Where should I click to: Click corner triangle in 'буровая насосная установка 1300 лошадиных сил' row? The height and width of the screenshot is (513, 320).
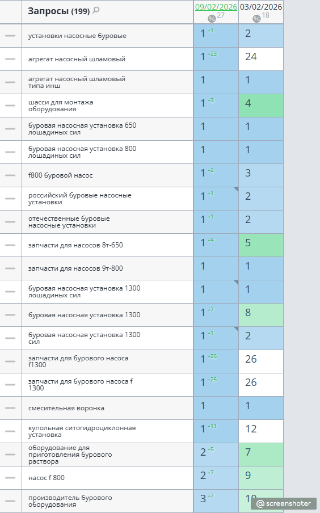tap(236, 282)
